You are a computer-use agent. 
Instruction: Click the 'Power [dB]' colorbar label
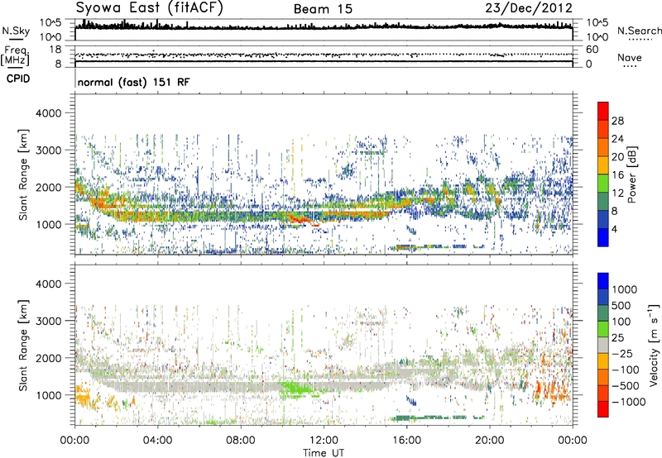pos(632,174)
